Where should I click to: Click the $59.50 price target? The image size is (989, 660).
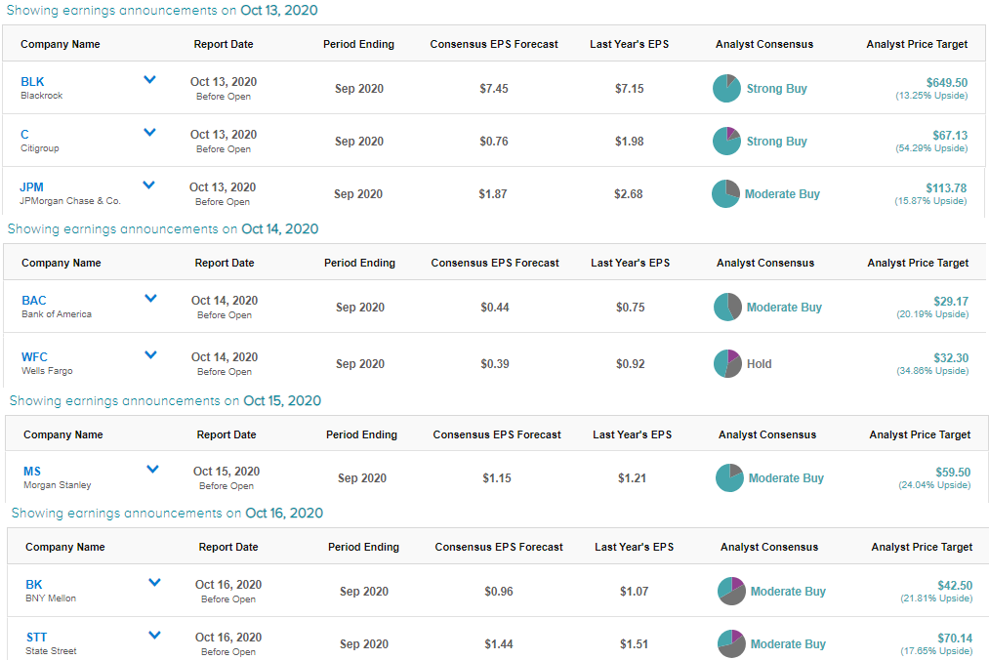pyautogui.click(x=953, y=472)
